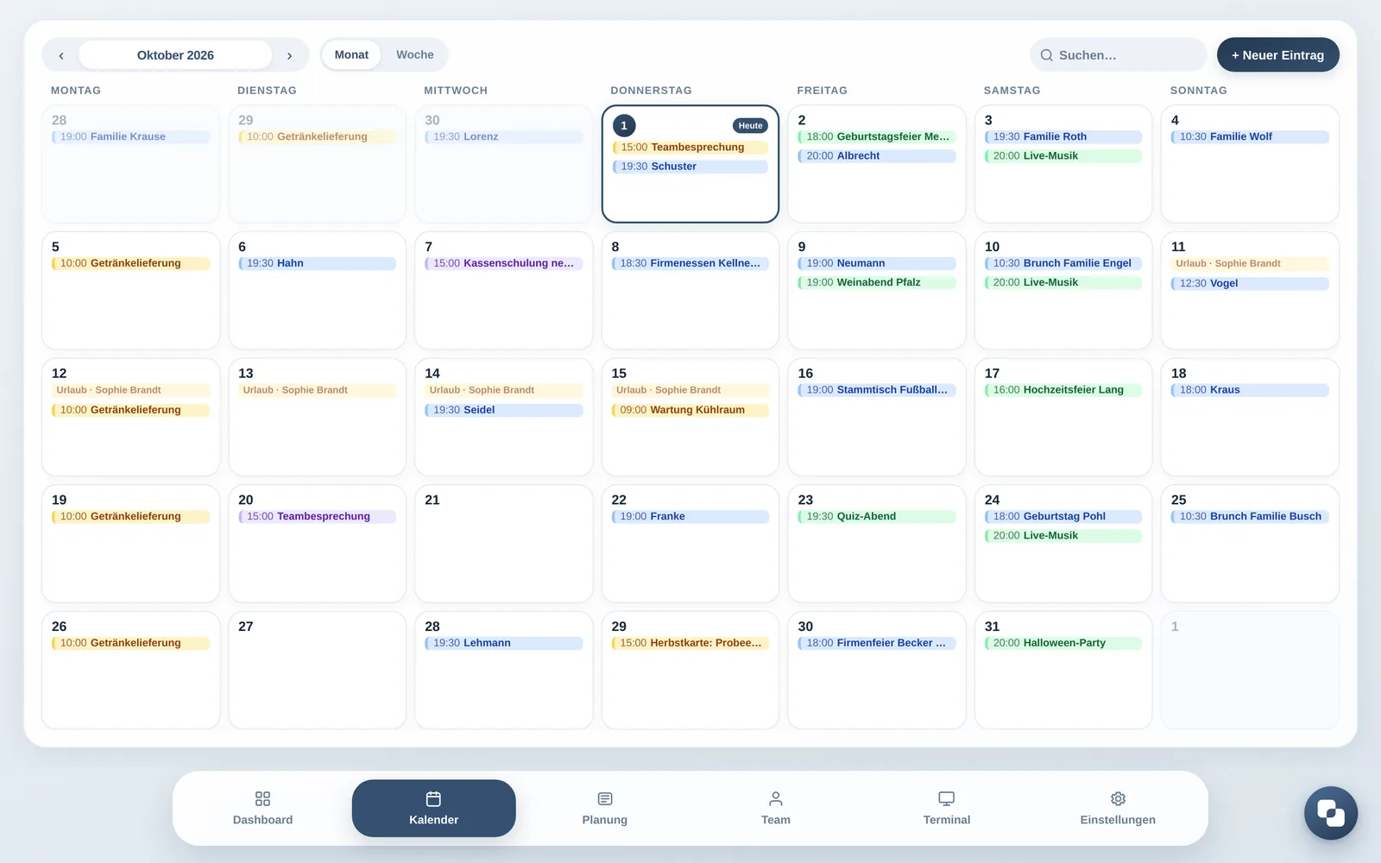1381x863 pixels.
Task: Open the Terminal view
Action: [947, 809]
